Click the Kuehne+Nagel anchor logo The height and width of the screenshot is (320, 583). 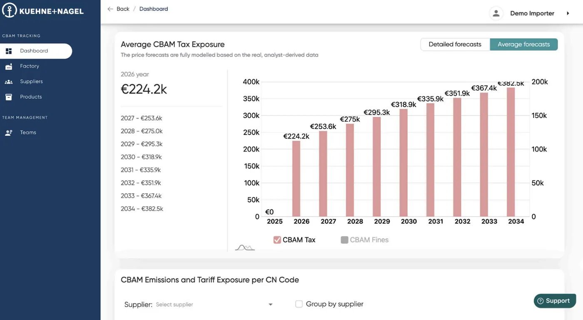coord(10,11)
